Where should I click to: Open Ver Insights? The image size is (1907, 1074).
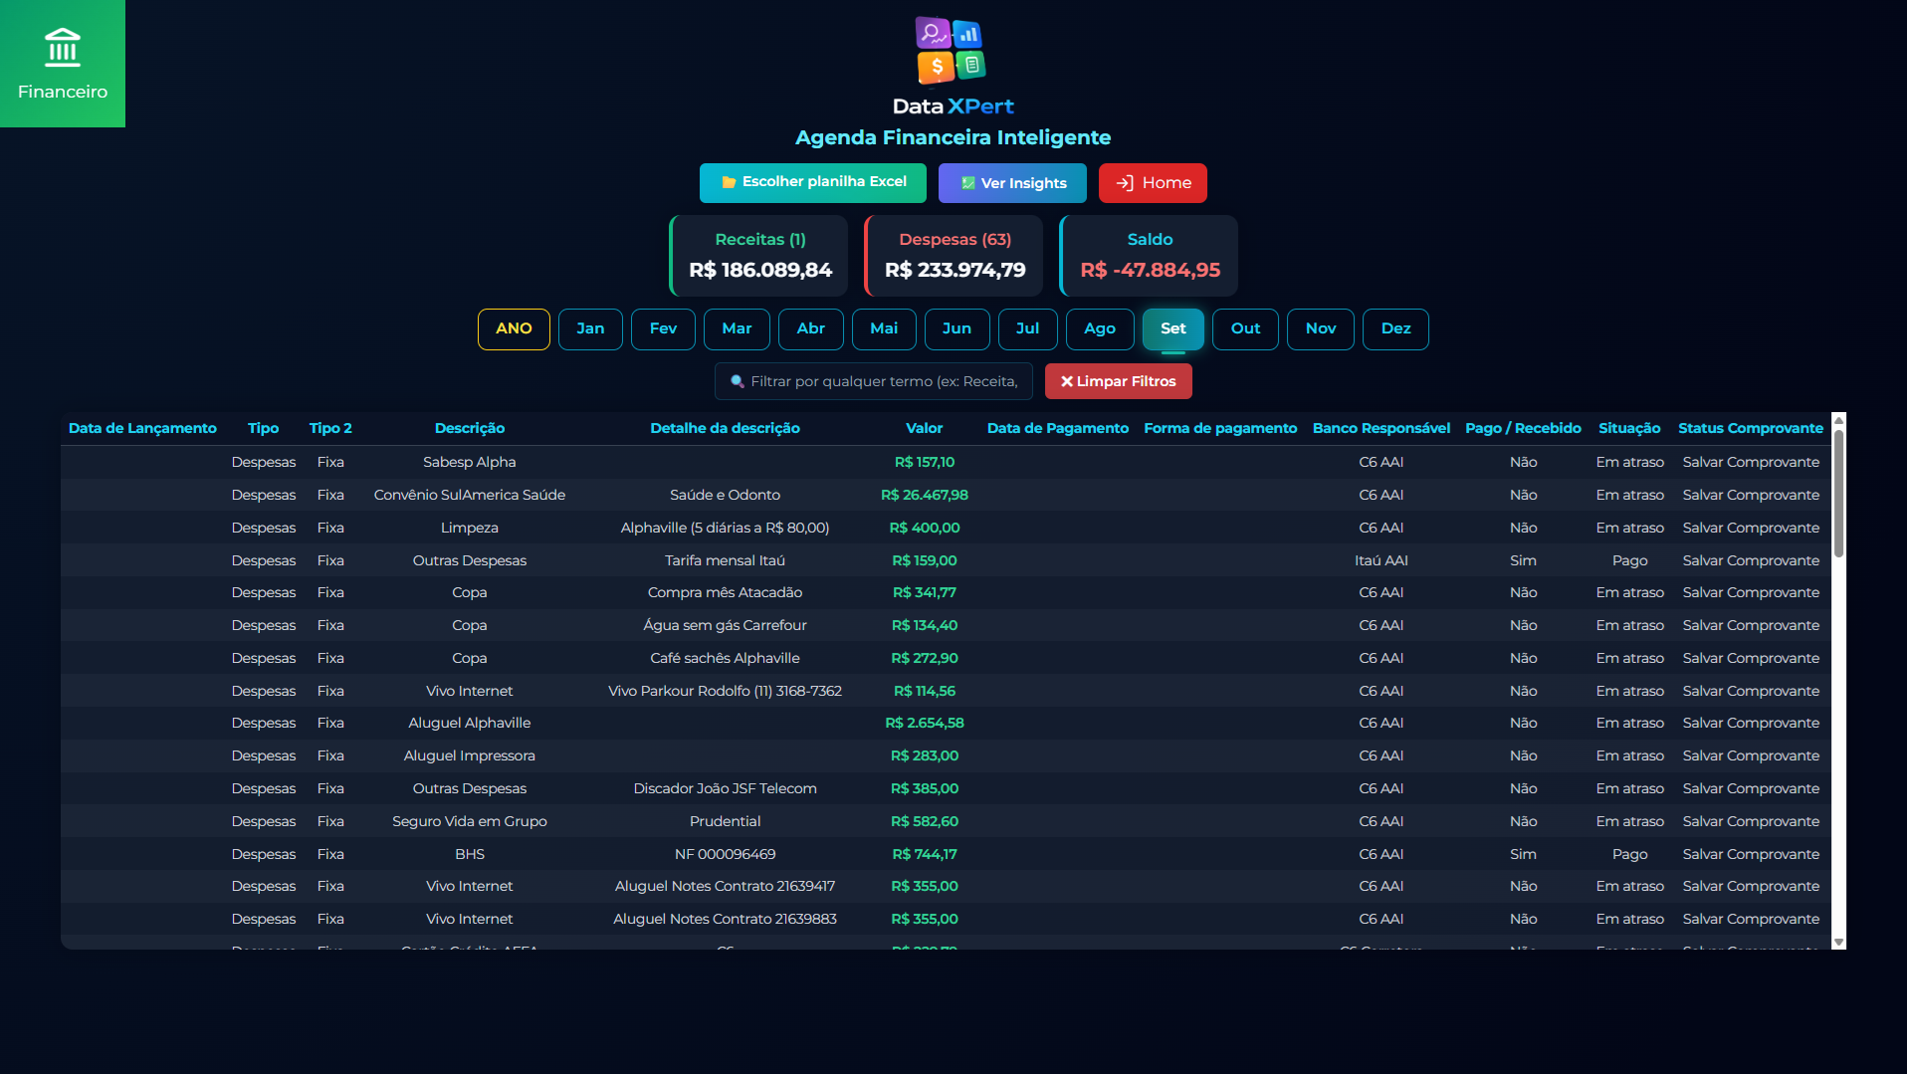(1012, 183)
